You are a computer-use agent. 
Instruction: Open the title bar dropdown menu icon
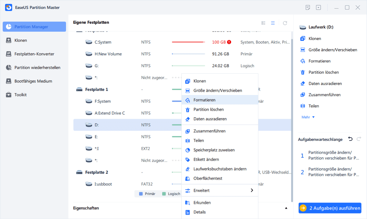(318, 7)
